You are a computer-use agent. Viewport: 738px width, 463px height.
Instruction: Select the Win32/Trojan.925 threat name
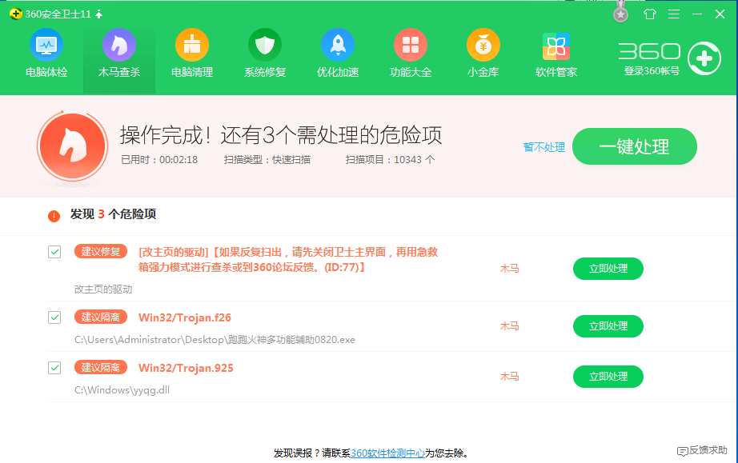coord(186,368)
